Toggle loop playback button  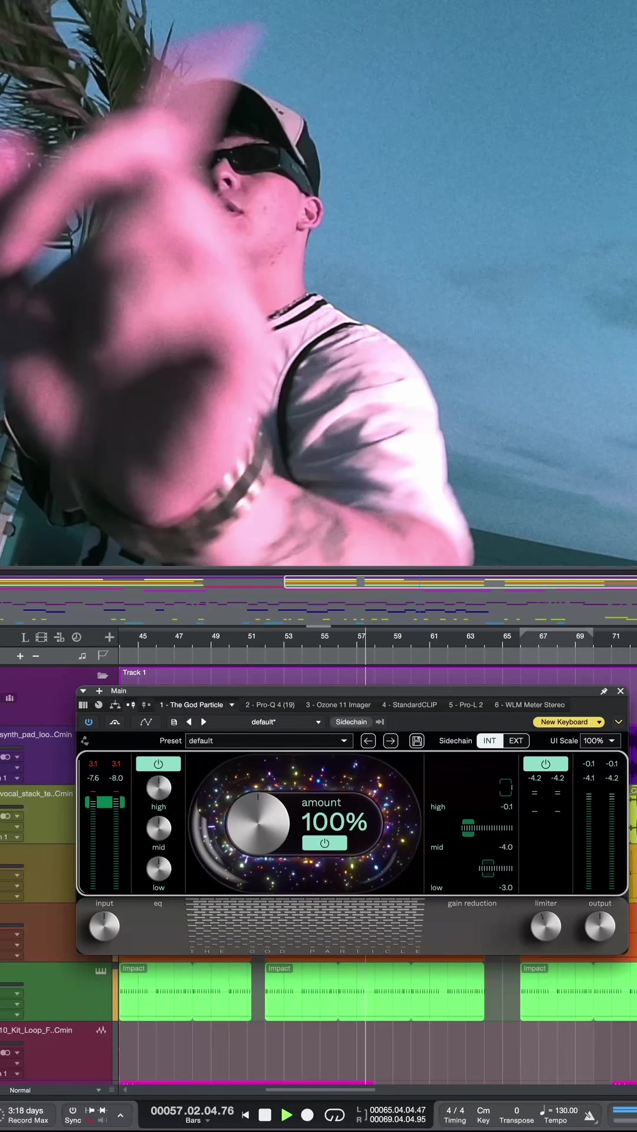pyautogui.click(x=334, y=1115)
